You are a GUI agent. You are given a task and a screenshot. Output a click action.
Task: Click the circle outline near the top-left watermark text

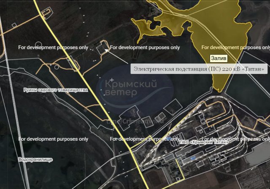(x=39, y=45)
